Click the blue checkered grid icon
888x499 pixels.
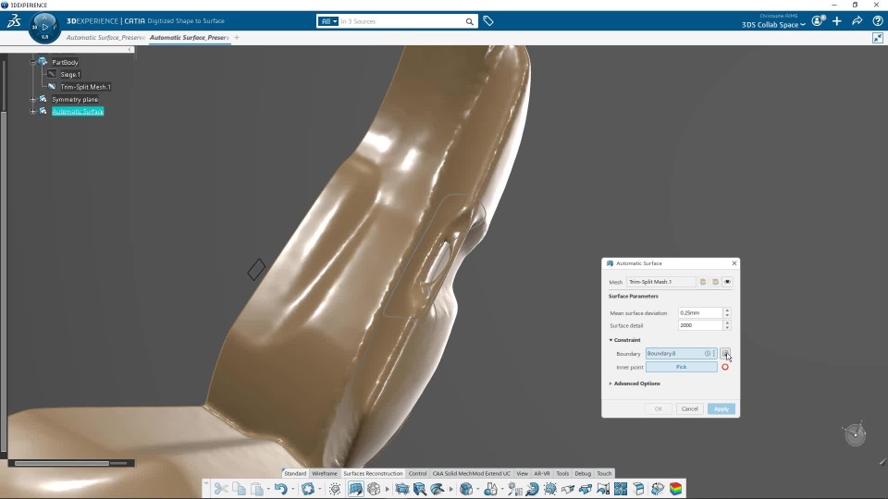[621, 489]
